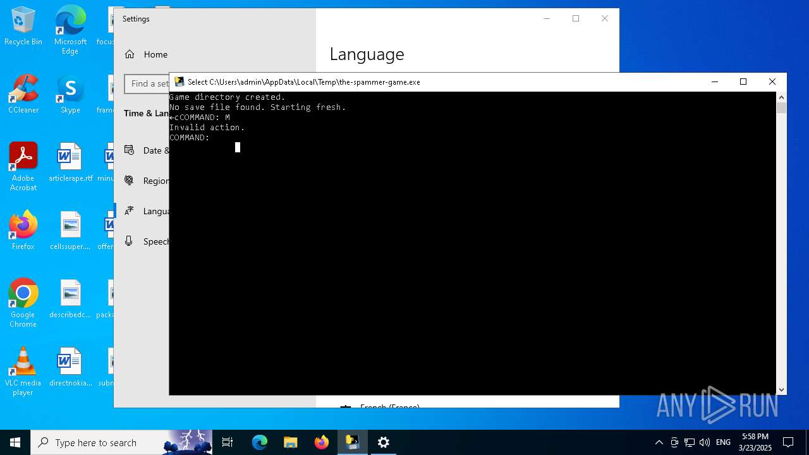Close the spammer-game console window

click(772, 82)
